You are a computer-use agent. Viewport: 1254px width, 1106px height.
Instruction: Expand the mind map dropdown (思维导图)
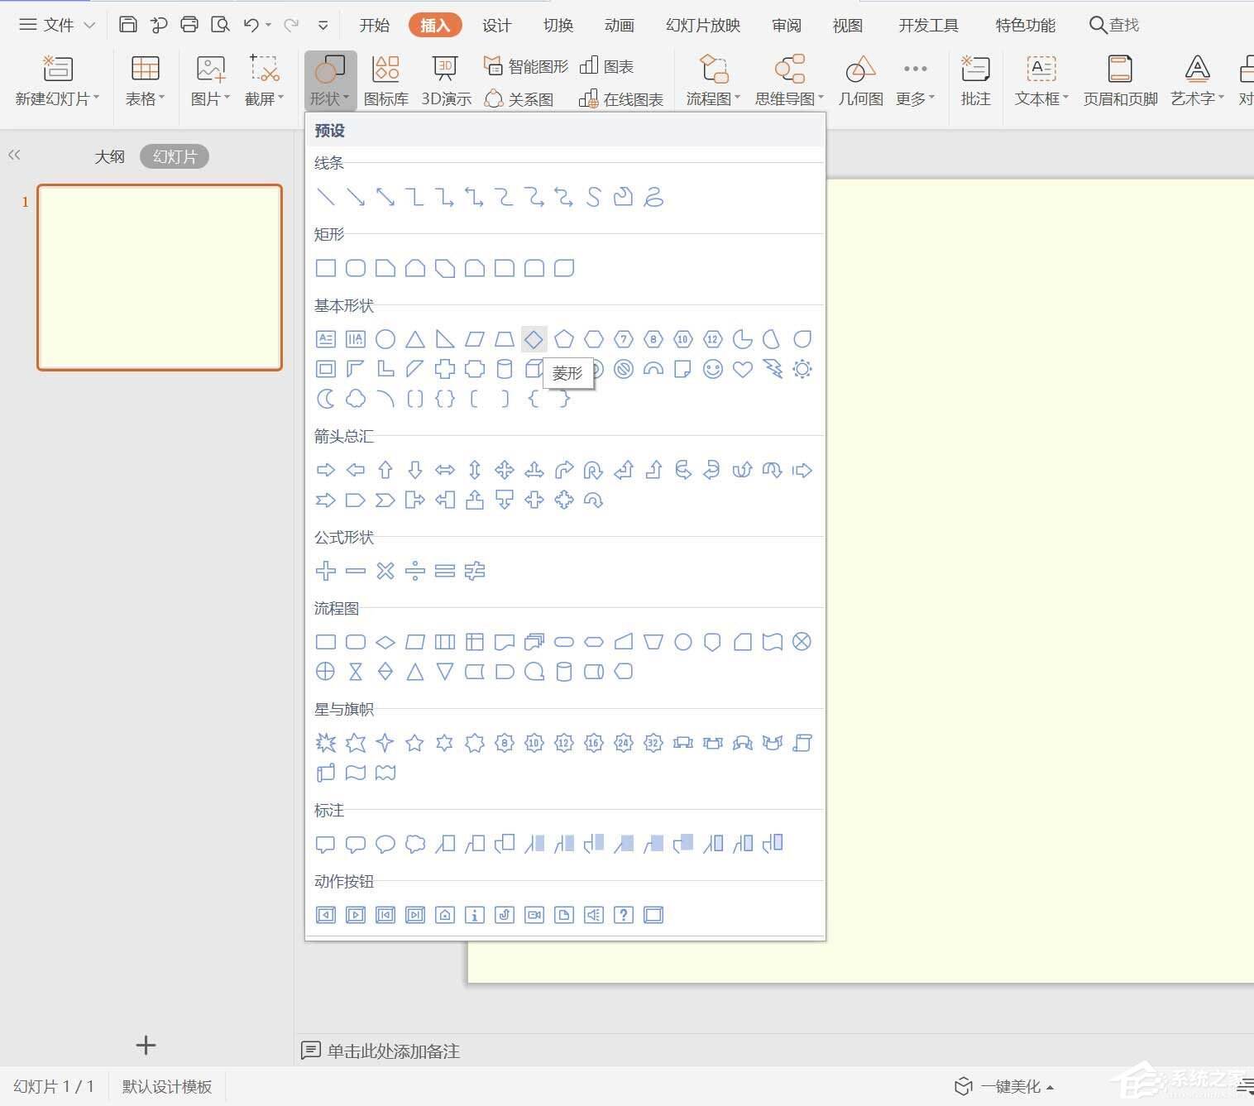coord(790,98)
